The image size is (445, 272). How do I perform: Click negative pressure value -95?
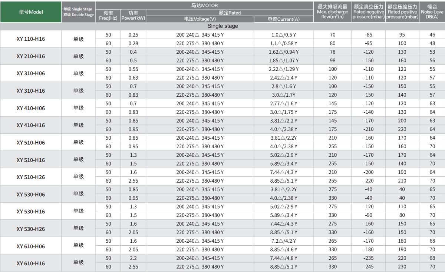[x=369, y=43]
